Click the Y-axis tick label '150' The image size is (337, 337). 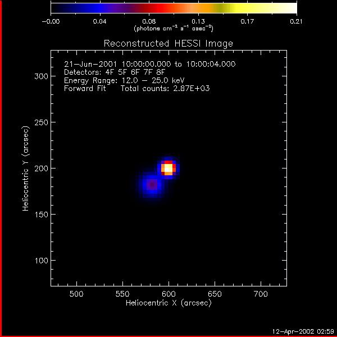click(41, 215)
